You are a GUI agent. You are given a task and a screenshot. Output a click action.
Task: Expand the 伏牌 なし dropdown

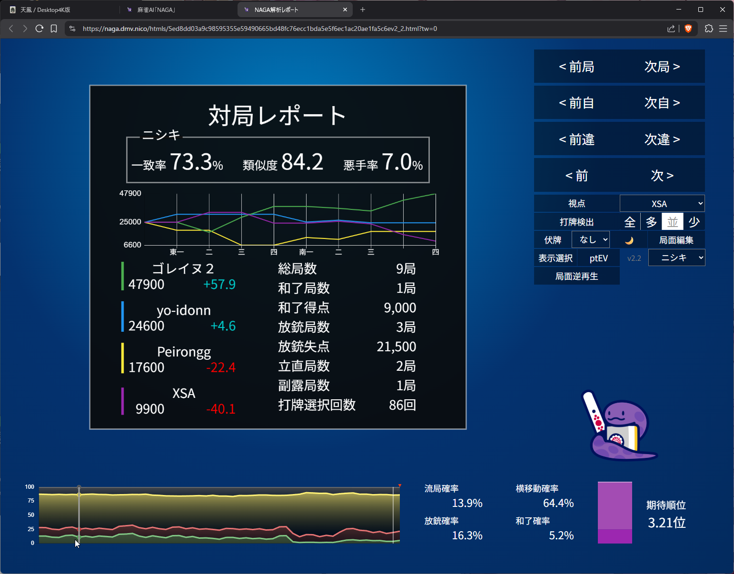[x=591, y=240]
